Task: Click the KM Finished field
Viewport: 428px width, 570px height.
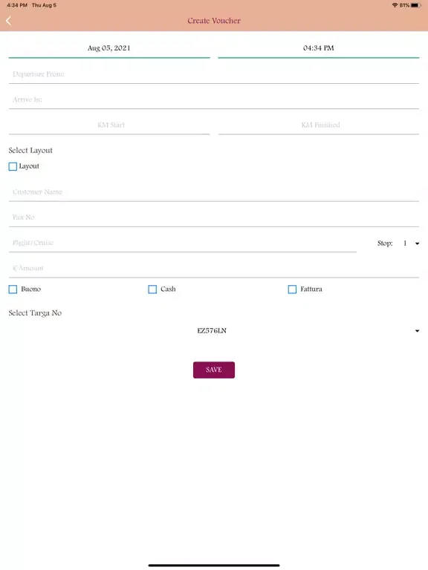Action: [x=319, y=125]
